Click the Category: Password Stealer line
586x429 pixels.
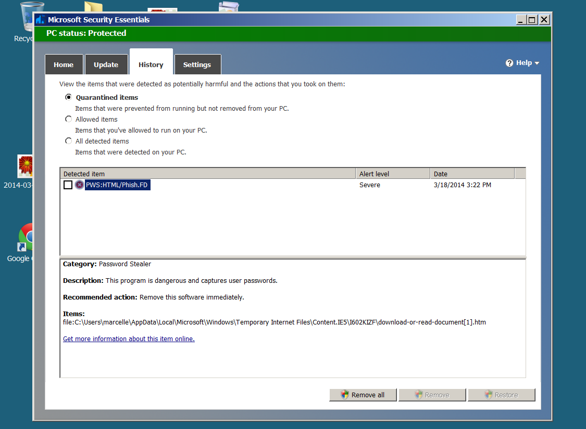pos(107,264)
